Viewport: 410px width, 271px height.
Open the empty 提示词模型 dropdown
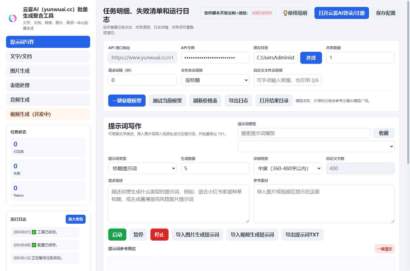(x=316, y=146)
